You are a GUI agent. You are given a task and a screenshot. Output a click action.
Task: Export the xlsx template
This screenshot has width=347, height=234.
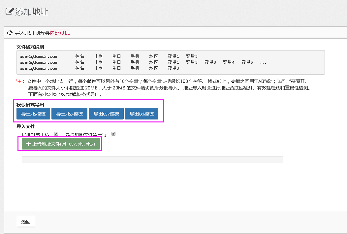[x=69, y=114]
